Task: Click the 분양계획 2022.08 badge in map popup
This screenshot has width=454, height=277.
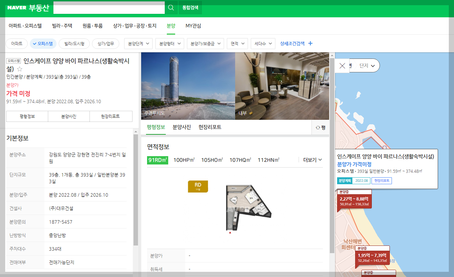Action: click(x=353, y=181)
